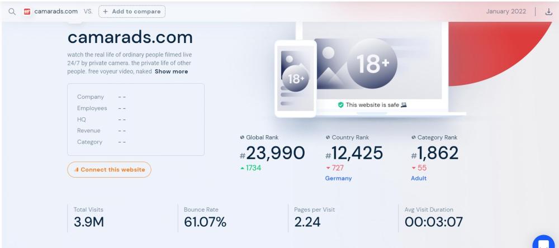Open the Germany country rank link

pyautogui.click(x=338, y=178)
